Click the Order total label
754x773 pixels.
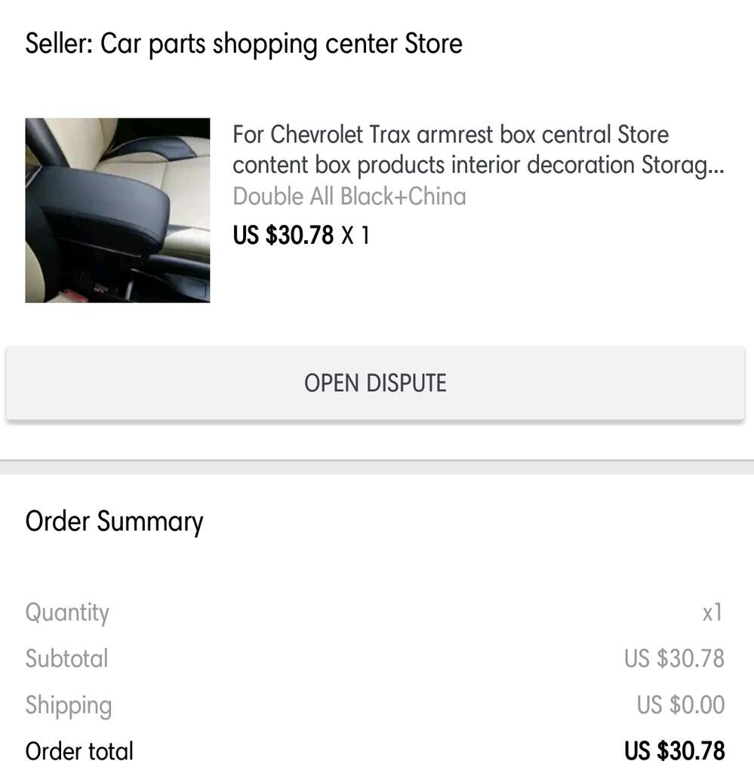pyautogui.click(x=79, y=751)
